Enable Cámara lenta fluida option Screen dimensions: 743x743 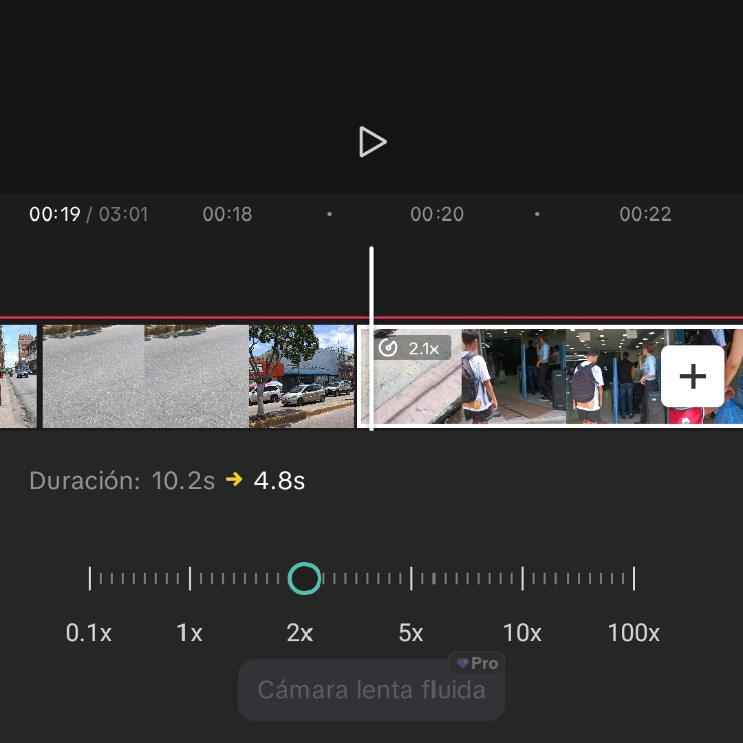[x=371, y=690]
